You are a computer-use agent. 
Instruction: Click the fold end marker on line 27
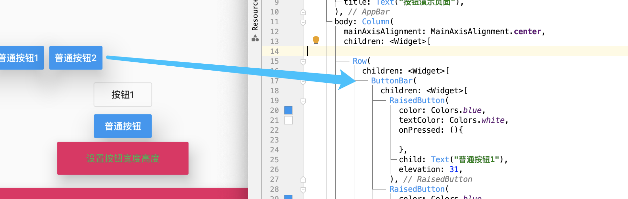pos(303,180)
